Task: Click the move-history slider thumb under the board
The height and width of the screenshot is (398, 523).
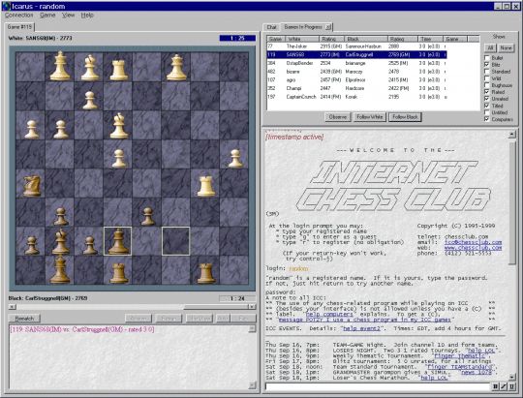Action: [x=216, y=307]
